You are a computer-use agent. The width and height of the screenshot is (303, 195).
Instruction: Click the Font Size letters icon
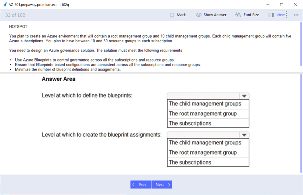tap(238, 15)
